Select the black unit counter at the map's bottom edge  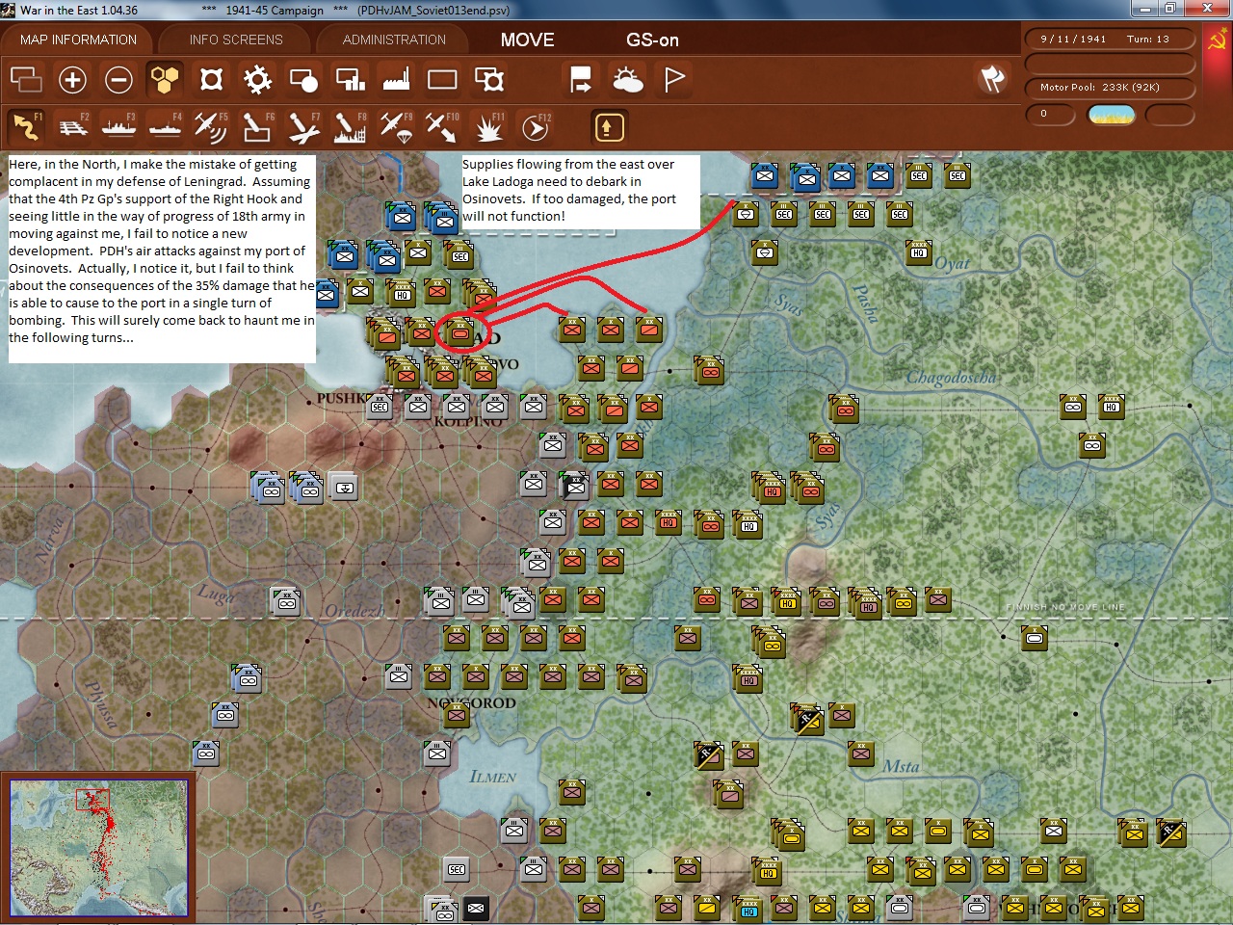[476, 908]
